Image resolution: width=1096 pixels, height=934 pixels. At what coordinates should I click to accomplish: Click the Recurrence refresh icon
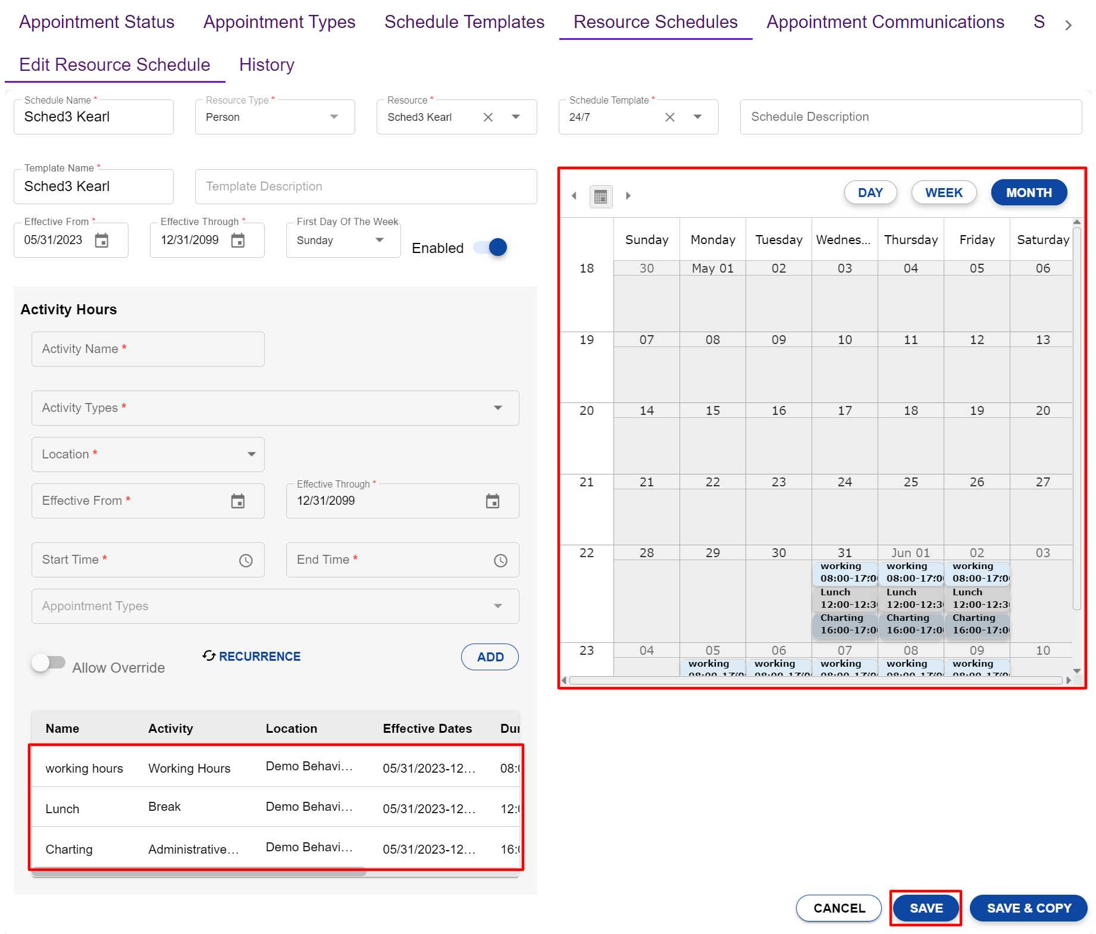coord(208,656)
